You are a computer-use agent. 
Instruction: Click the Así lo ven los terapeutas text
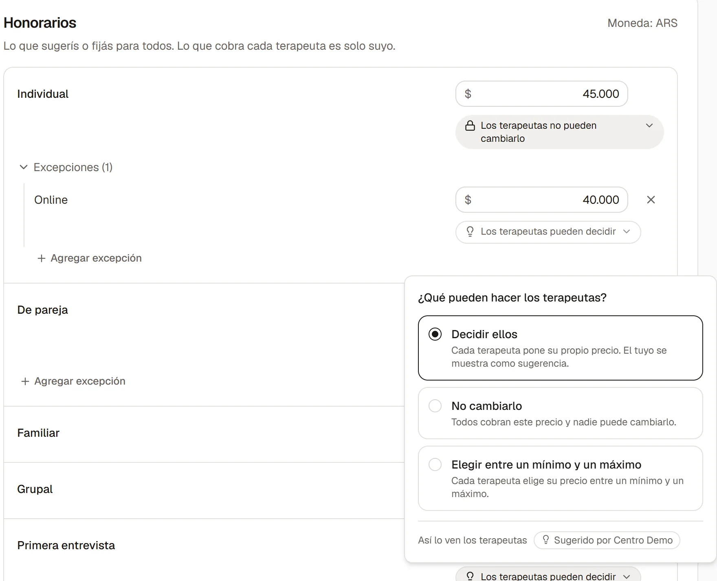pos(472,540)
